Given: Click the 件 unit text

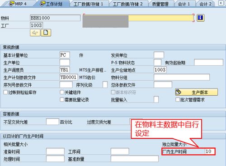Looking at the screenshot, I should [81, 55].
